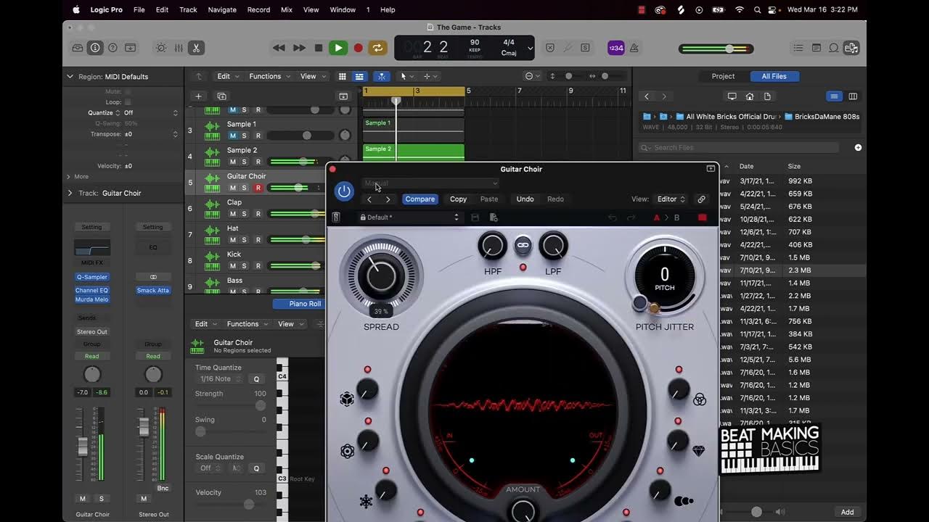The height and width of the screenshot is (522, 929).
Task: Open the Note Pads icon
Action: pyautogui.click(x=817, y=48)
